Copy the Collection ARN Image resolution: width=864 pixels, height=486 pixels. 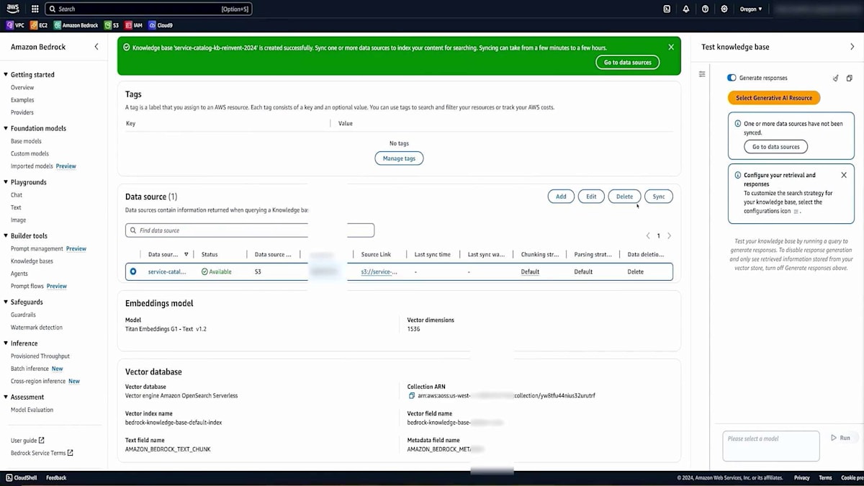pos(412,395)
